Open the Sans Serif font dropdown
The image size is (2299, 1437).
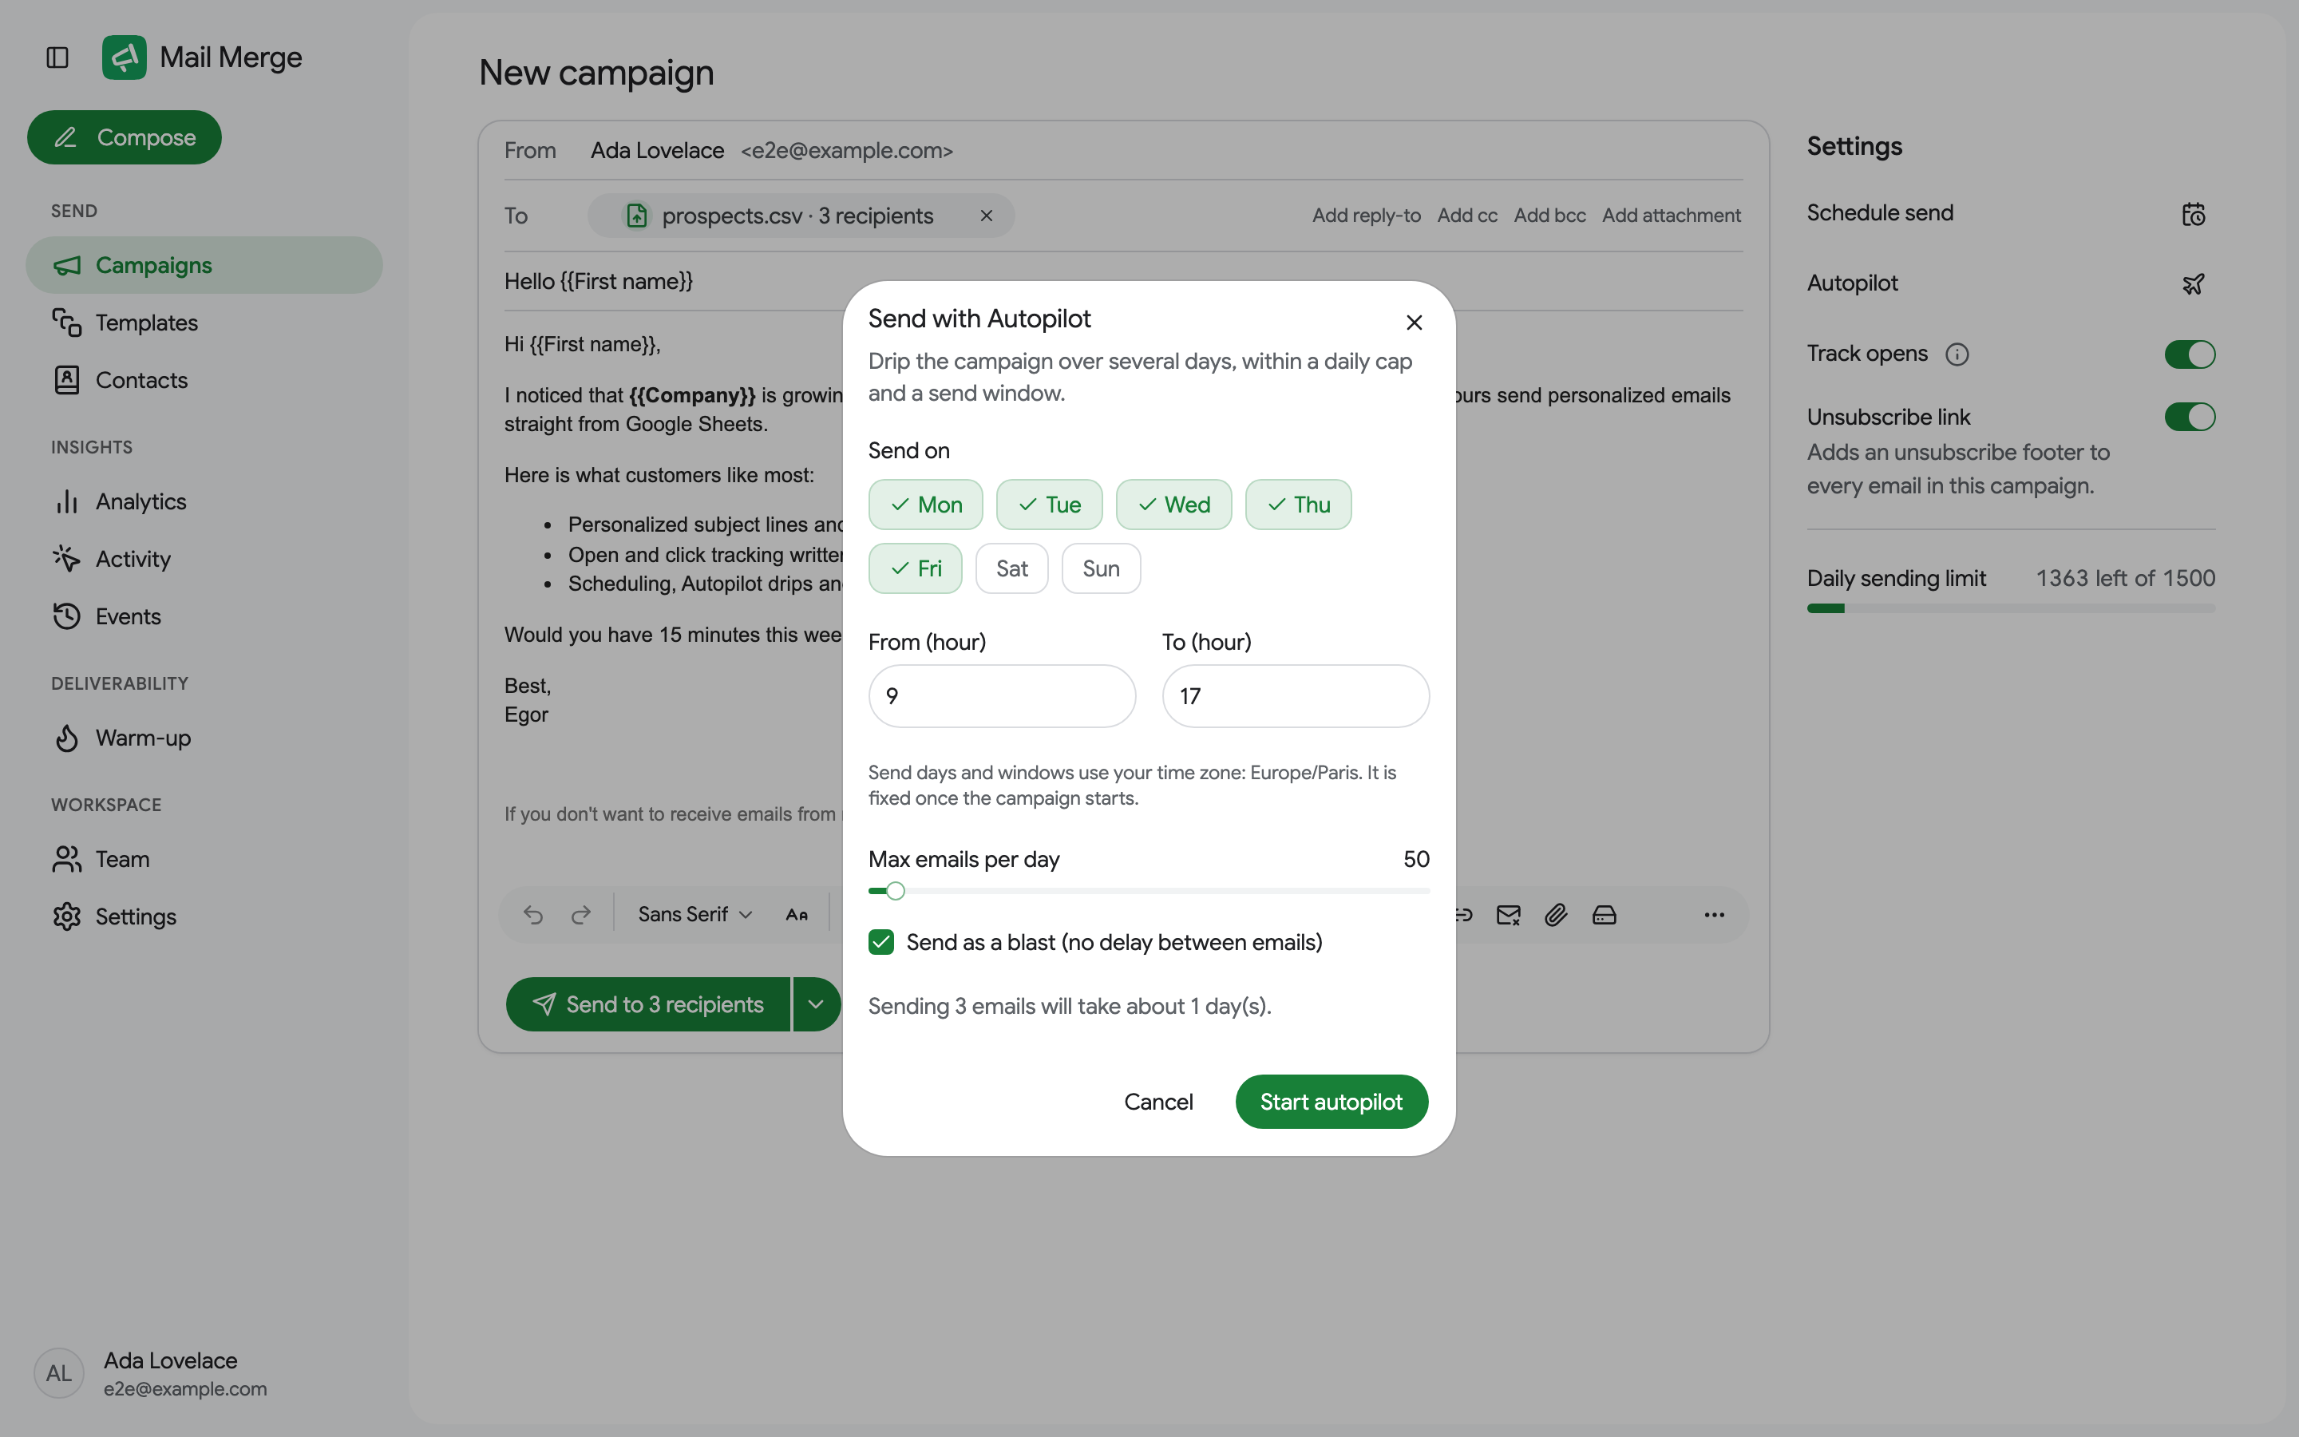tap(694, 914)
